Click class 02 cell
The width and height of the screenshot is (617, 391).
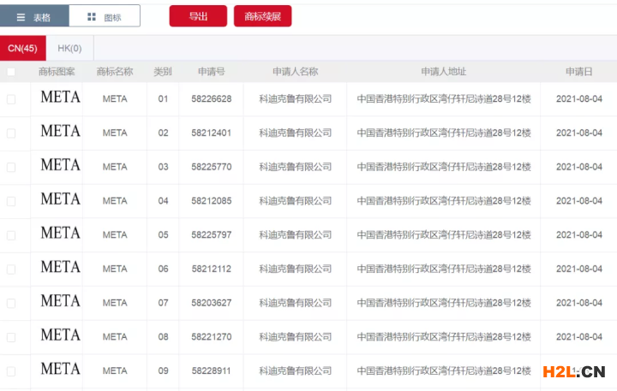click(163, 133)
